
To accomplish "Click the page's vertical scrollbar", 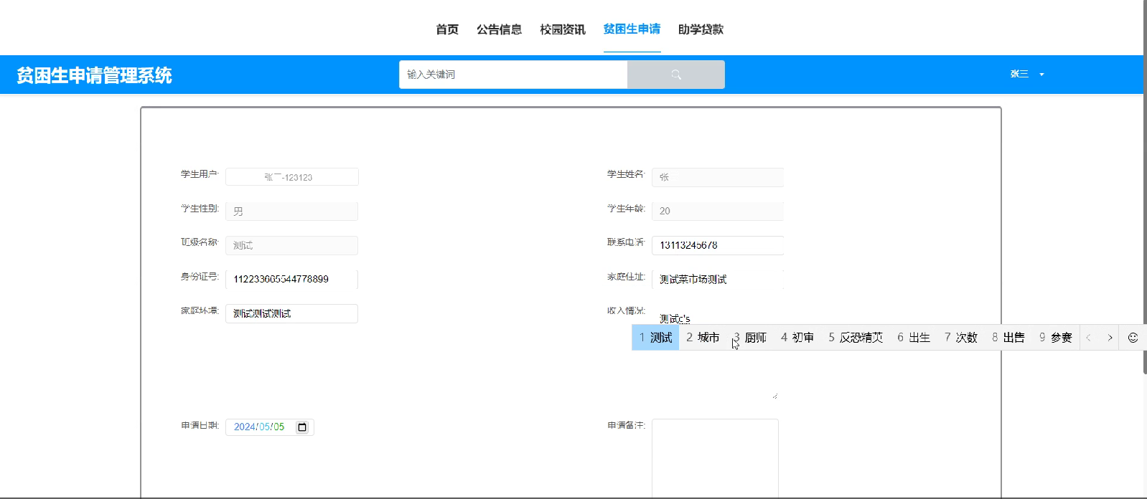I will tap(1145, 215).
